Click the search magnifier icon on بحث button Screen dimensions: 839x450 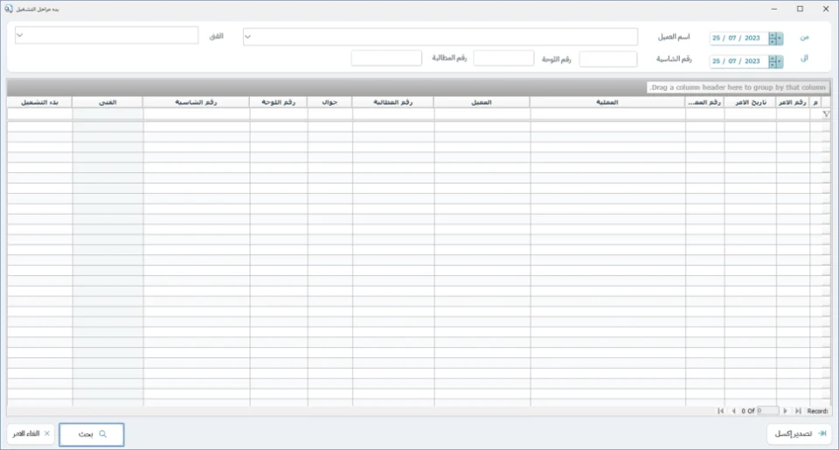click(103, 434)
